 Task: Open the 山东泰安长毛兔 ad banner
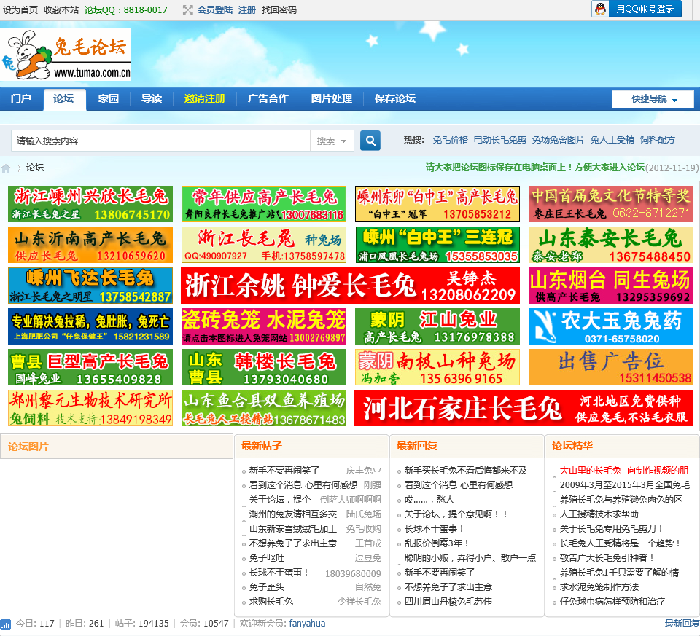pos(611,245)
